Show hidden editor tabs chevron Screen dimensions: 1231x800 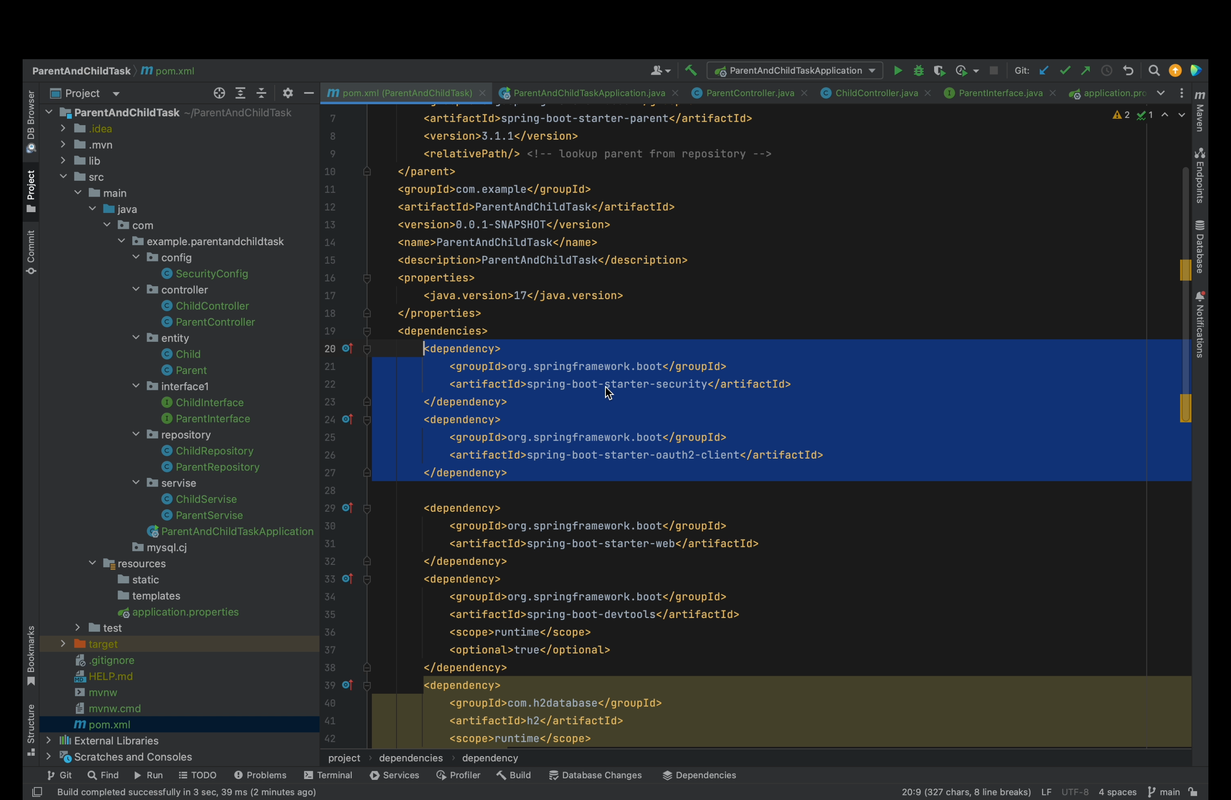coord(1161,93)
